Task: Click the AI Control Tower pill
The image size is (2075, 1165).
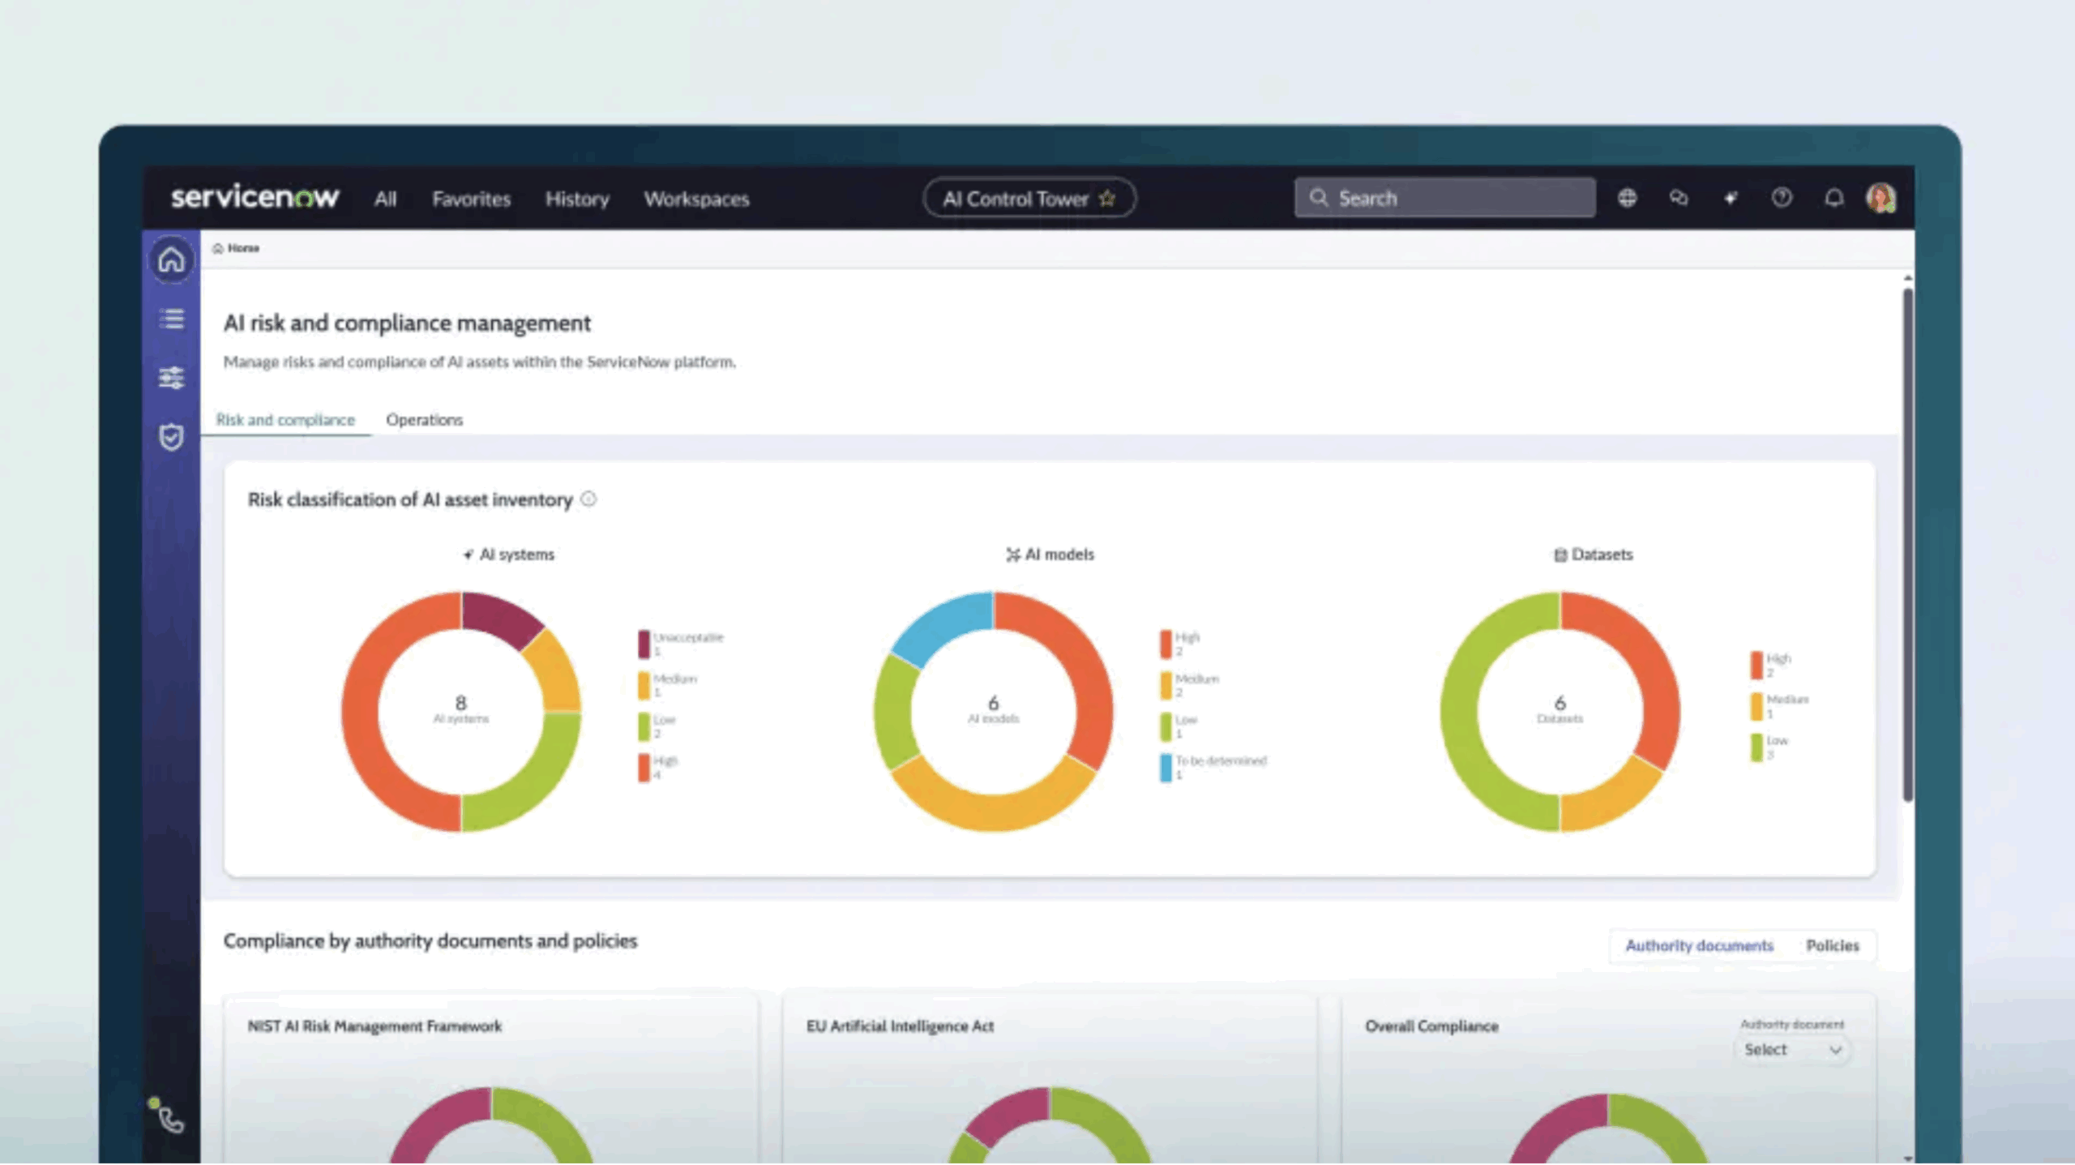Action: (x=1029, y=199)
